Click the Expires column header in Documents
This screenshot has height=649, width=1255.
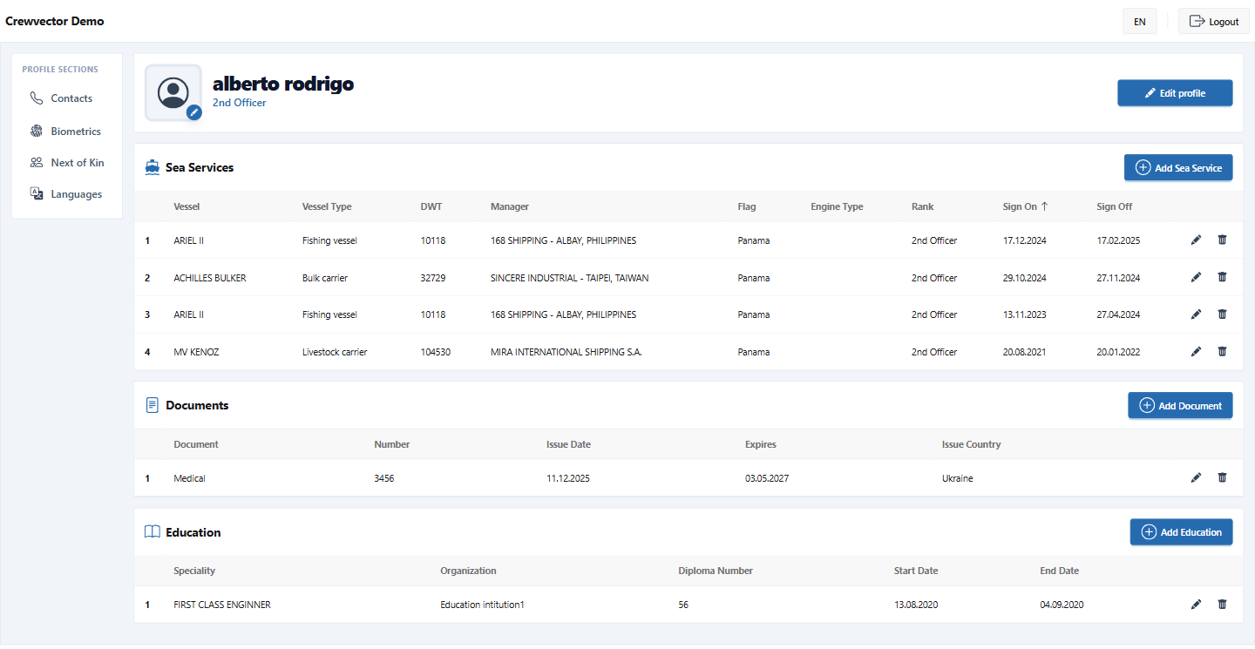(x=761, y=444)
